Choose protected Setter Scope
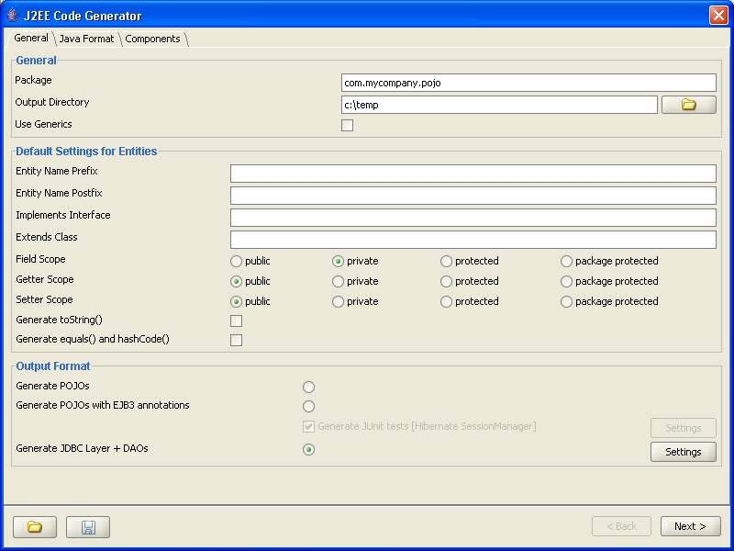 (447, 301)
